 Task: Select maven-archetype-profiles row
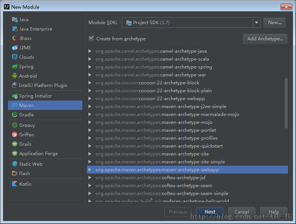pyautogui.click(x=187, y=138)
